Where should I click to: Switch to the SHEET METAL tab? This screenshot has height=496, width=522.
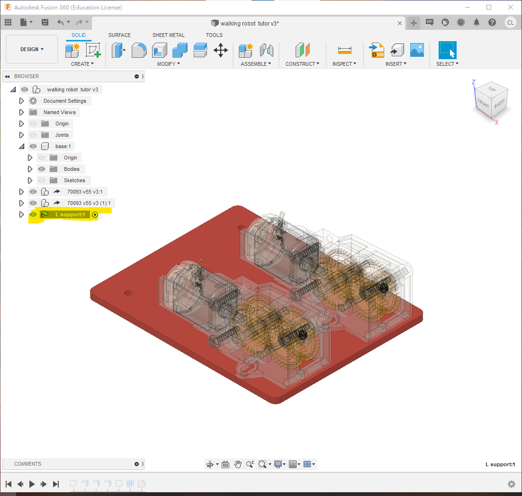[168, 35]
